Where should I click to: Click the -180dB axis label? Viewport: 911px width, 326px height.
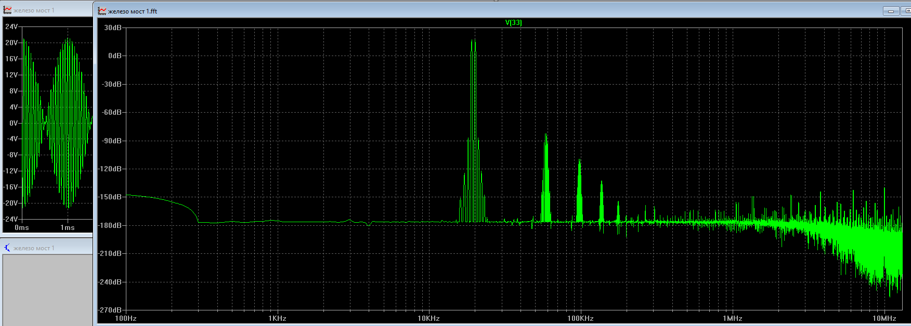110,225
